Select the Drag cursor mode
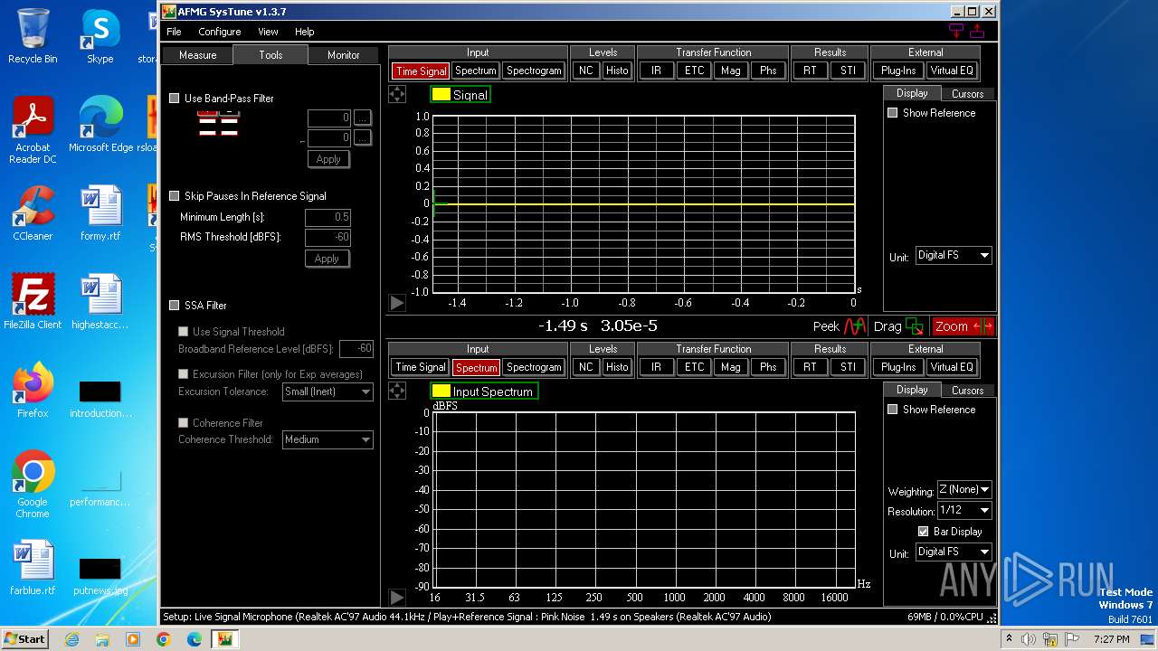The image size is (1158, 651). [x=898, y=326]
